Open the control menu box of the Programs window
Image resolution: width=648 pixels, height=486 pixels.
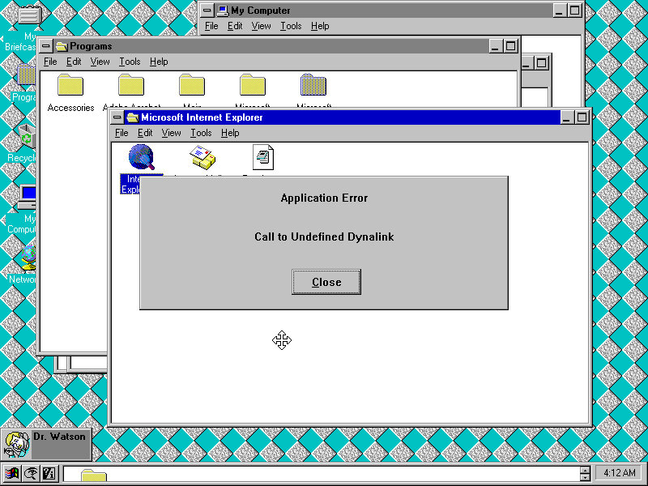tap(45, 46)
